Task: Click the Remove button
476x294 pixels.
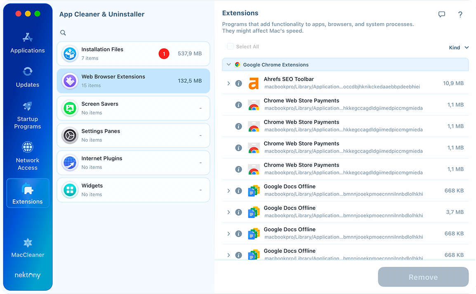Action: click(423, 277)
